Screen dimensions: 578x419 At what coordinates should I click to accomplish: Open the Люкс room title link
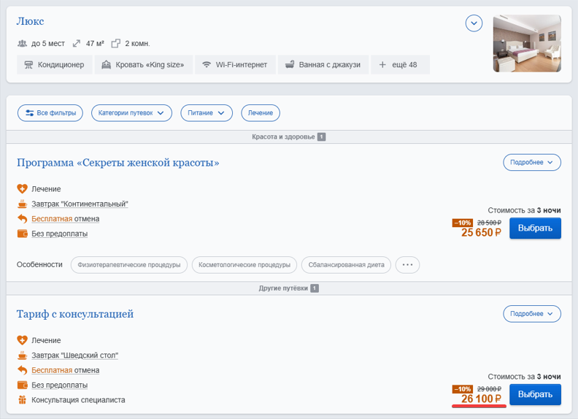coord(30,21)
